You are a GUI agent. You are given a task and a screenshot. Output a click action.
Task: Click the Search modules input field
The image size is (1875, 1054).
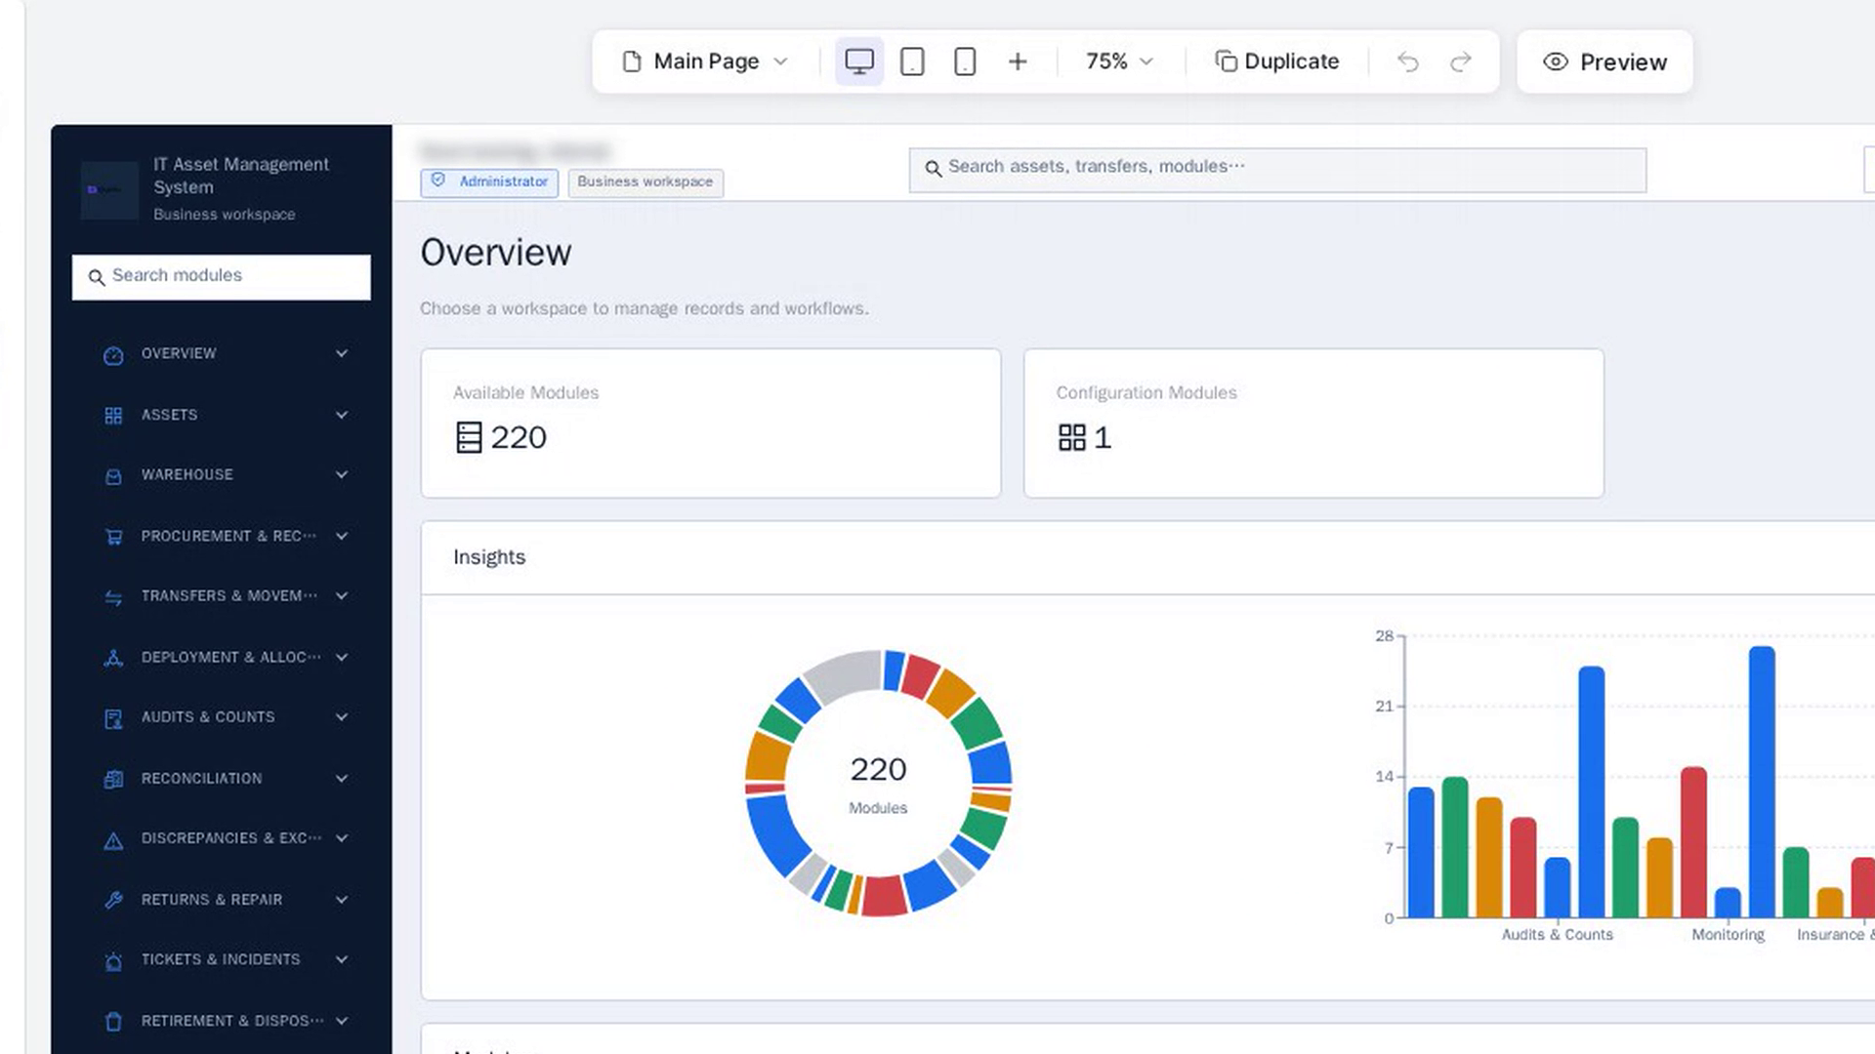[x=222, y=277]
